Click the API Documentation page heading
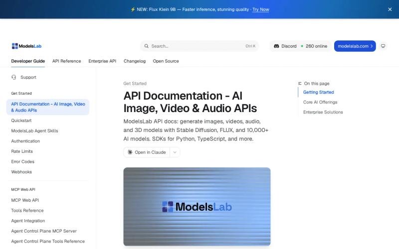This screenshot has height=249, width=399. [x=190, y=102]
